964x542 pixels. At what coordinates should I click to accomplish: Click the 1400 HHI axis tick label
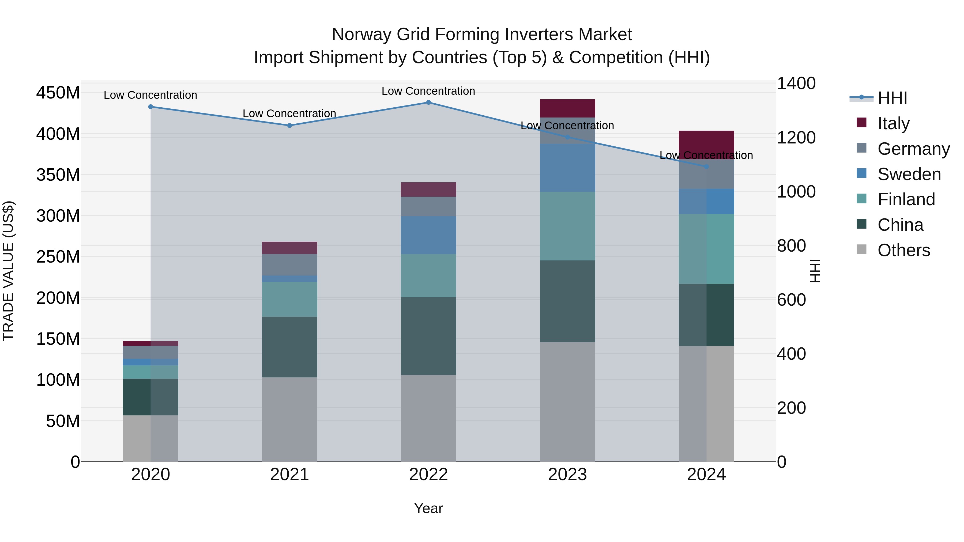click(796, 83)
